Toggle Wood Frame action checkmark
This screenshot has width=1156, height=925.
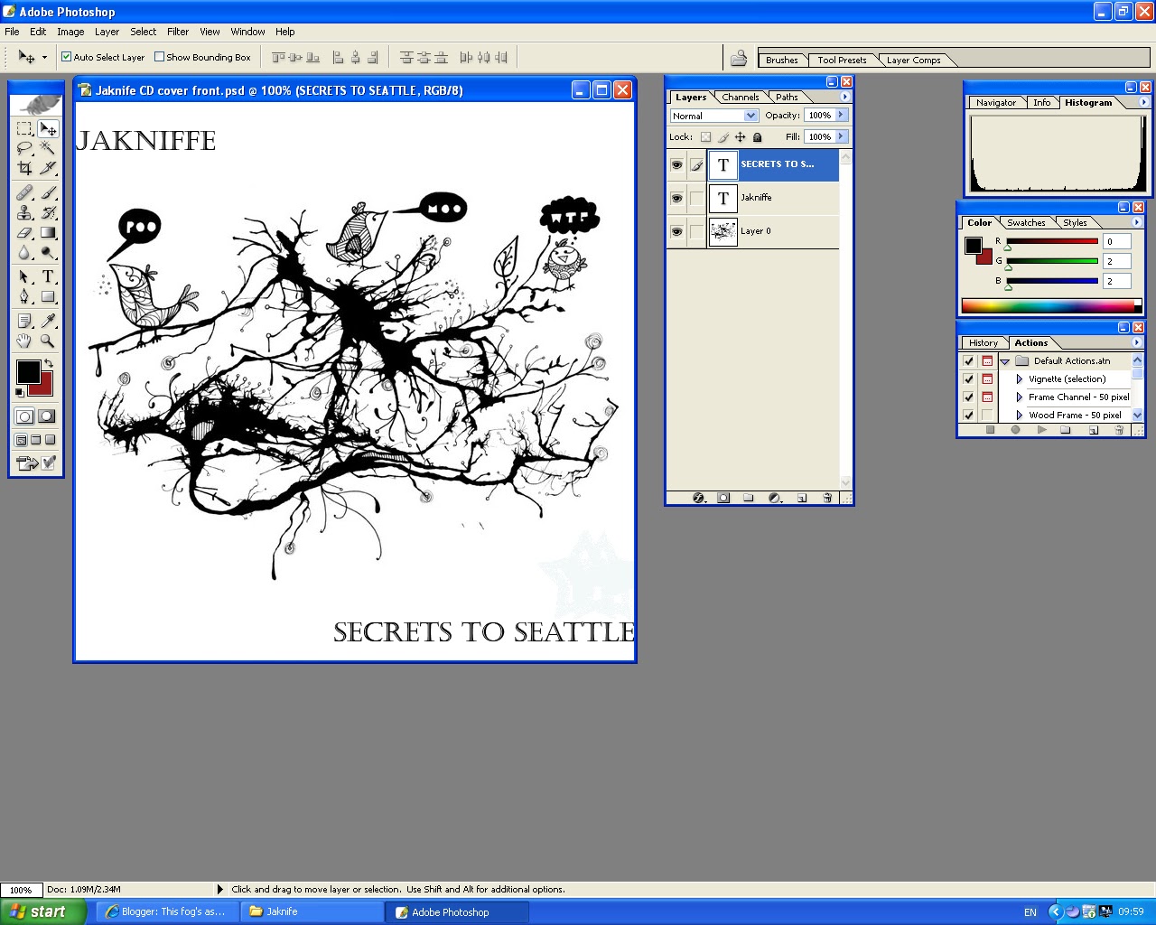[969, 416]
